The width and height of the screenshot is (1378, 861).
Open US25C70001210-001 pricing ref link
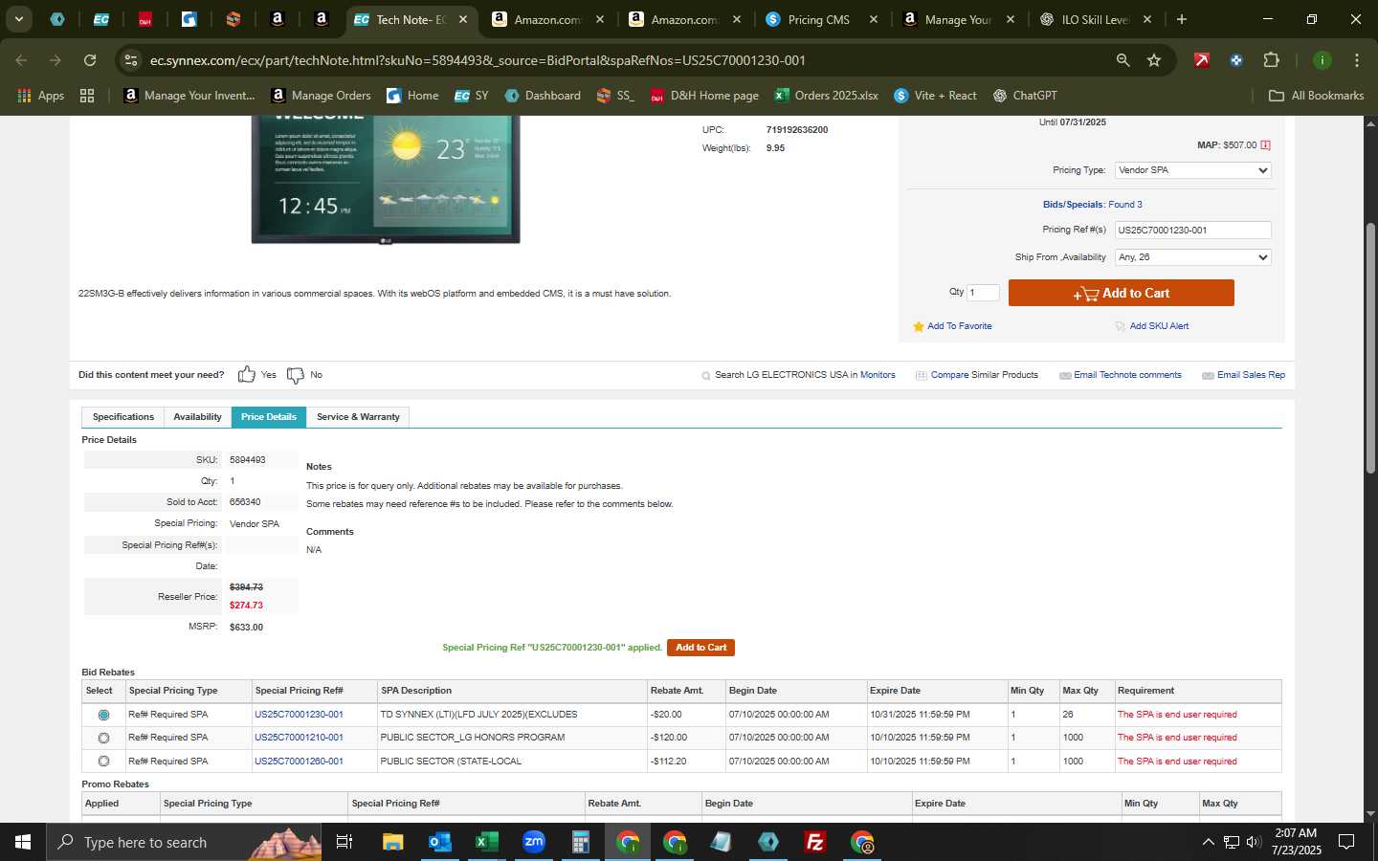pyautogui.click(x=299, y=738)
